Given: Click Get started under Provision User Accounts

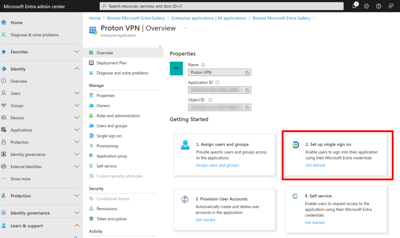Looking at the screenshot, I should [x=205, y=220].
